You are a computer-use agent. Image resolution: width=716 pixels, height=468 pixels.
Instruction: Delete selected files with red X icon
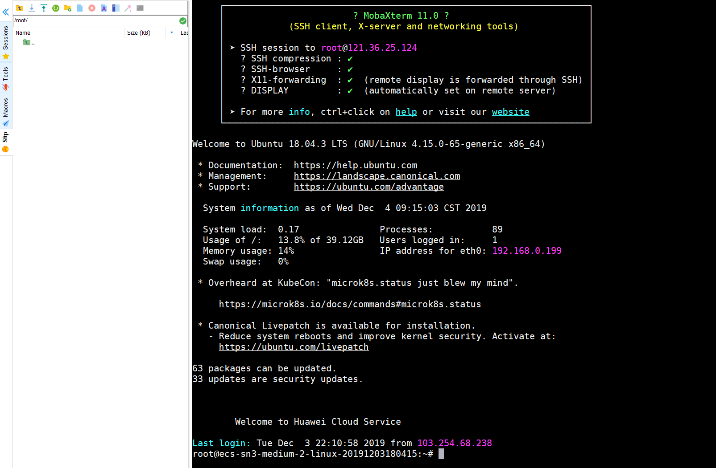pyautogui.click(x=92, y=8)
